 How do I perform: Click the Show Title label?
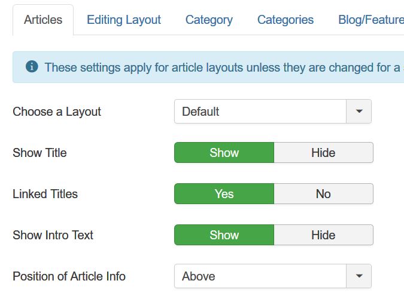[40, 153]
